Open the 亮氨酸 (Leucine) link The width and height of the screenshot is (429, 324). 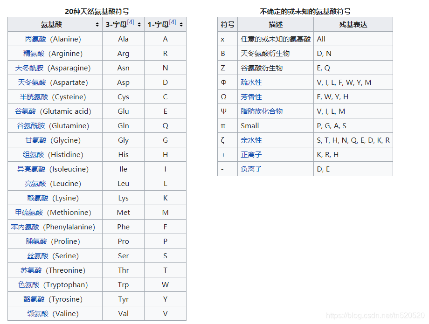point(35,184)
